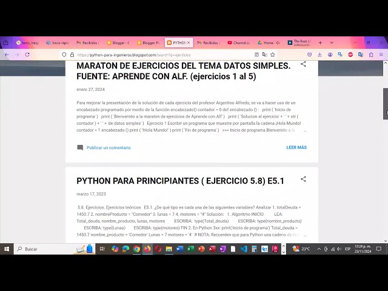Launch Microsoft Word from taskbar
The width and height of the screenshot is (388, 291).
(179, 249)
